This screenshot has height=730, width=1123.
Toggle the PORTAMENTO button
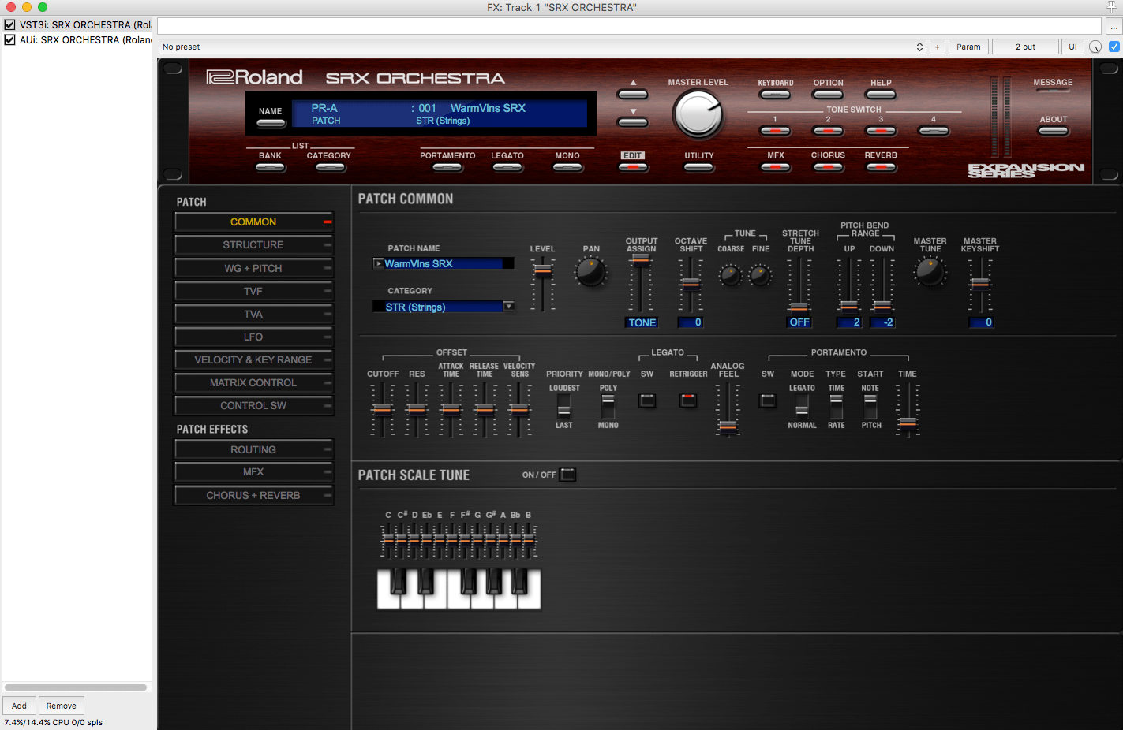pyautogui.click(x=447, y=167)
